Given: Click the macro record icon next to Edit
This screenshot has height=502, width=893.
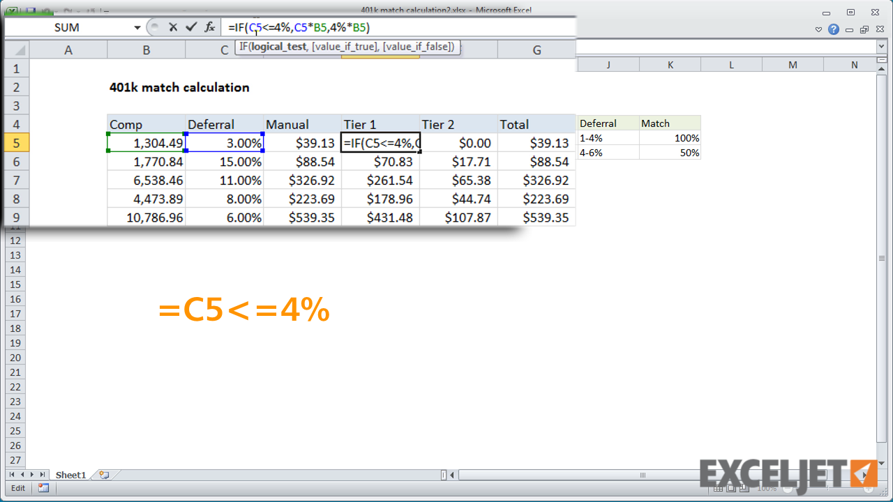Looking at the screenshot, I should click(x=43, y=487).
